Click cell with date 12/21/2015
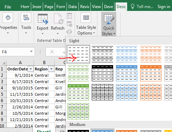 (20, 120)
